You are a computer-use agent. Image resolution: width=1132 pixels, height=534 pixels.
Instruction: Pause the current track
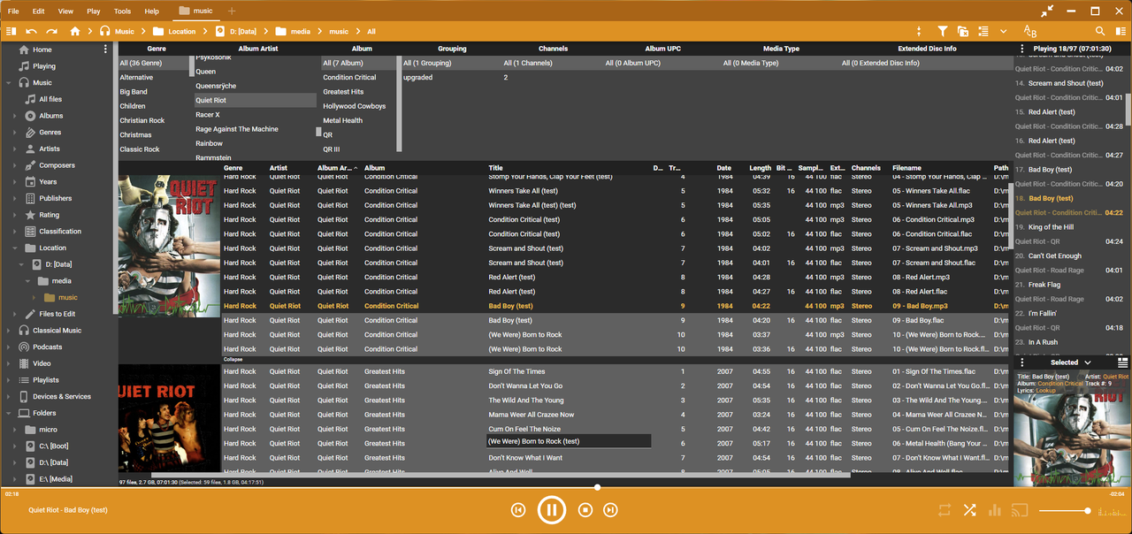[551, 510]
